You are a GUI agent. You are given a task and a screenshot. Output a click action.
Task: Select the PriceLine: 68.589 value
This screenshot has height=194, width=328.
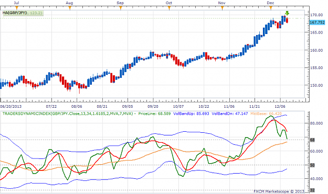[x=154, y=114]
